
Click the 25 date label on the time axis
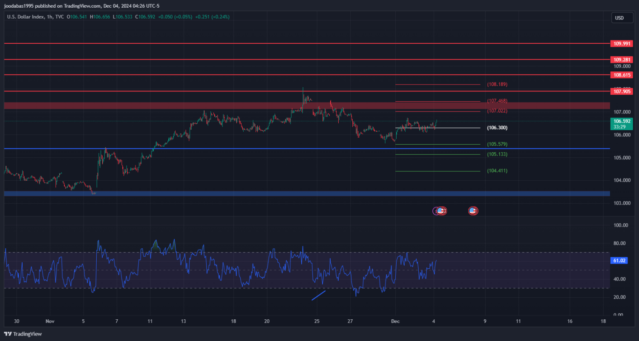(x=317, y=321)
